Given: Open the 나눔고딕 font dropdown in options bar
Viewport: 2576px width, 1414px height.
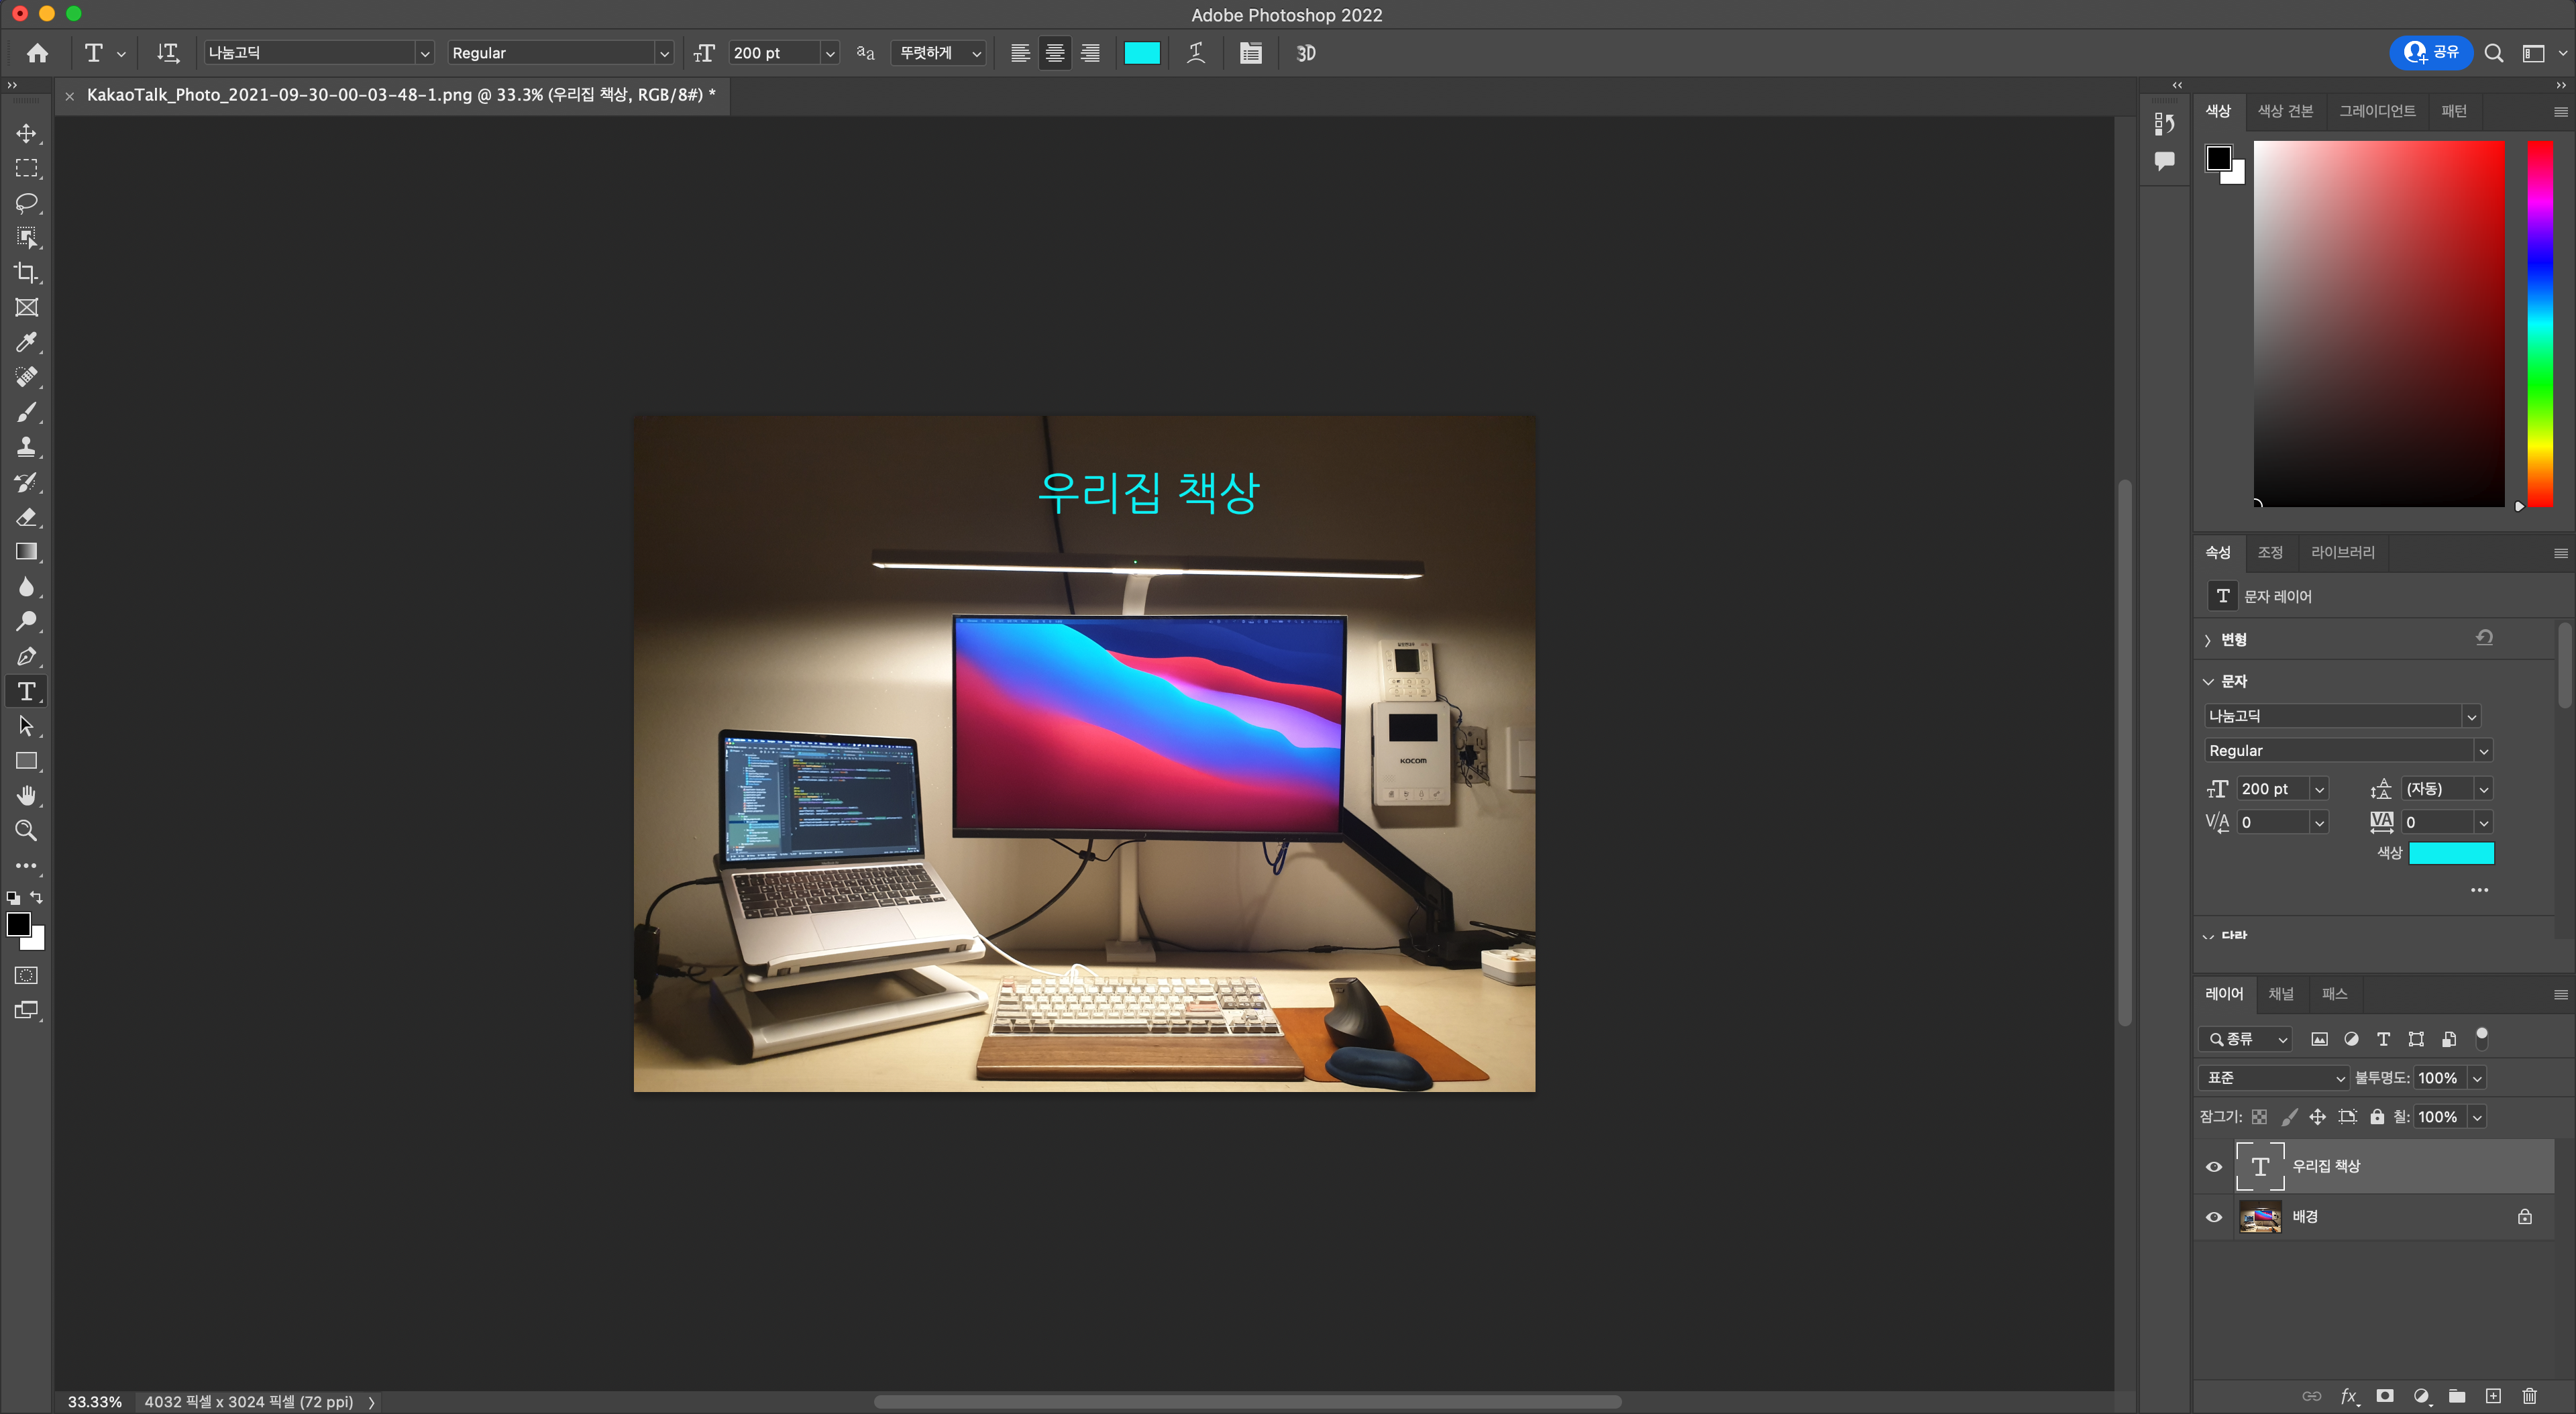Looking at the screenshot, I should pyautogui.click(x=424, y=53).
